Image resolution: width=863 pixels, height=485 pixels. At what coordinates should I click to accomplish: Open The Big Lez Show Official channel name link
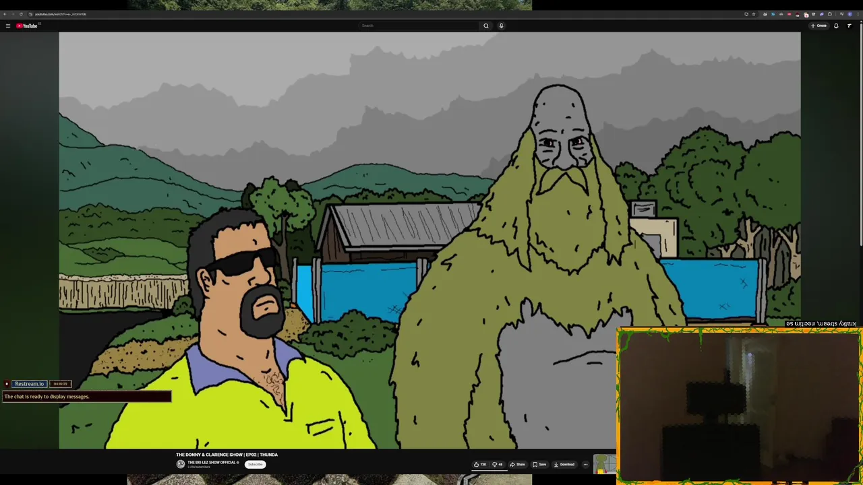[212, 462]
